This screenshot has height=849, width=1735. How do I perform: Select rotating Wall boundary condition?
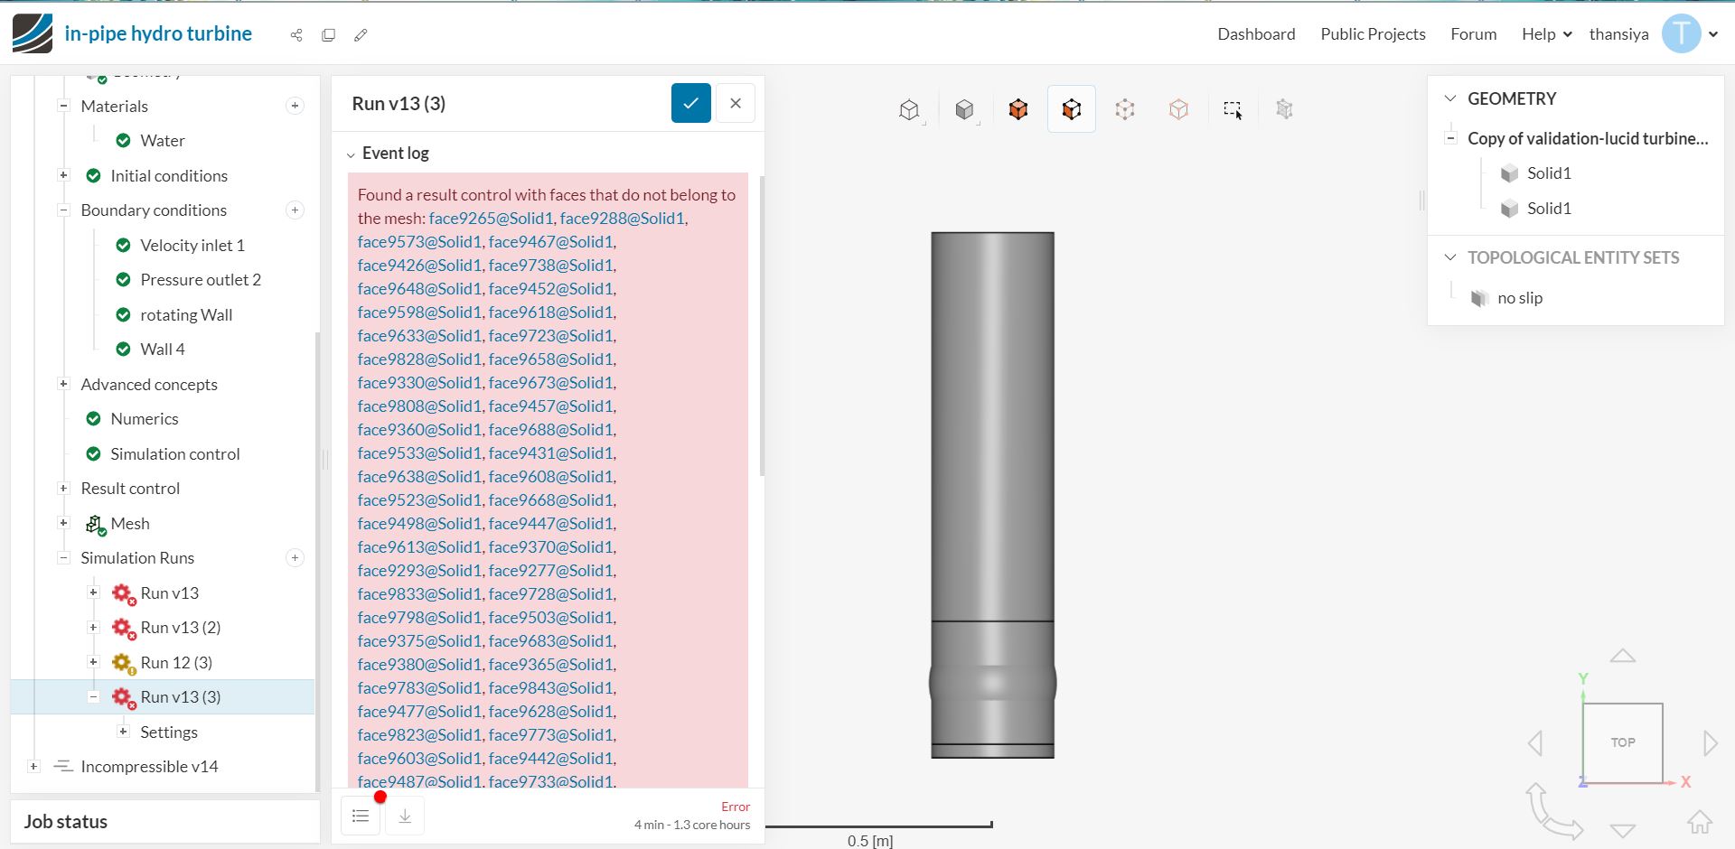(186, 315)
